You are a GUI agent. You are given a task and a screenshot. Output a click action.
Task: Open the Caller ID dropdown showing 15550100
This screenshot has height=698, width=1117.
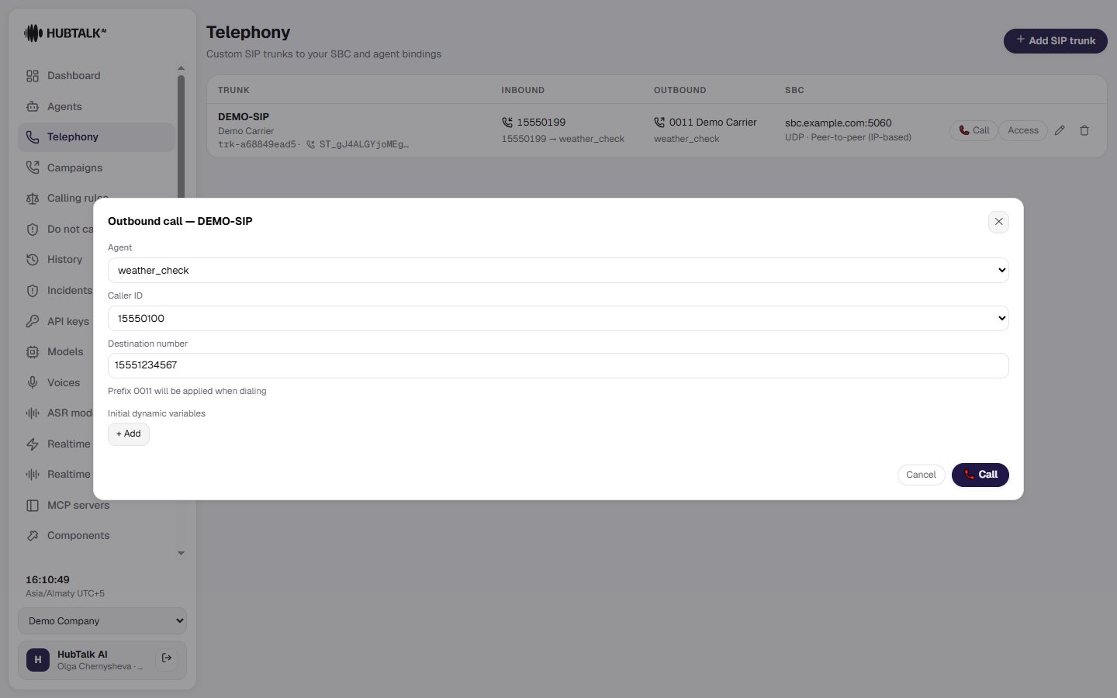pyautogui.click(x=558, y=319)
